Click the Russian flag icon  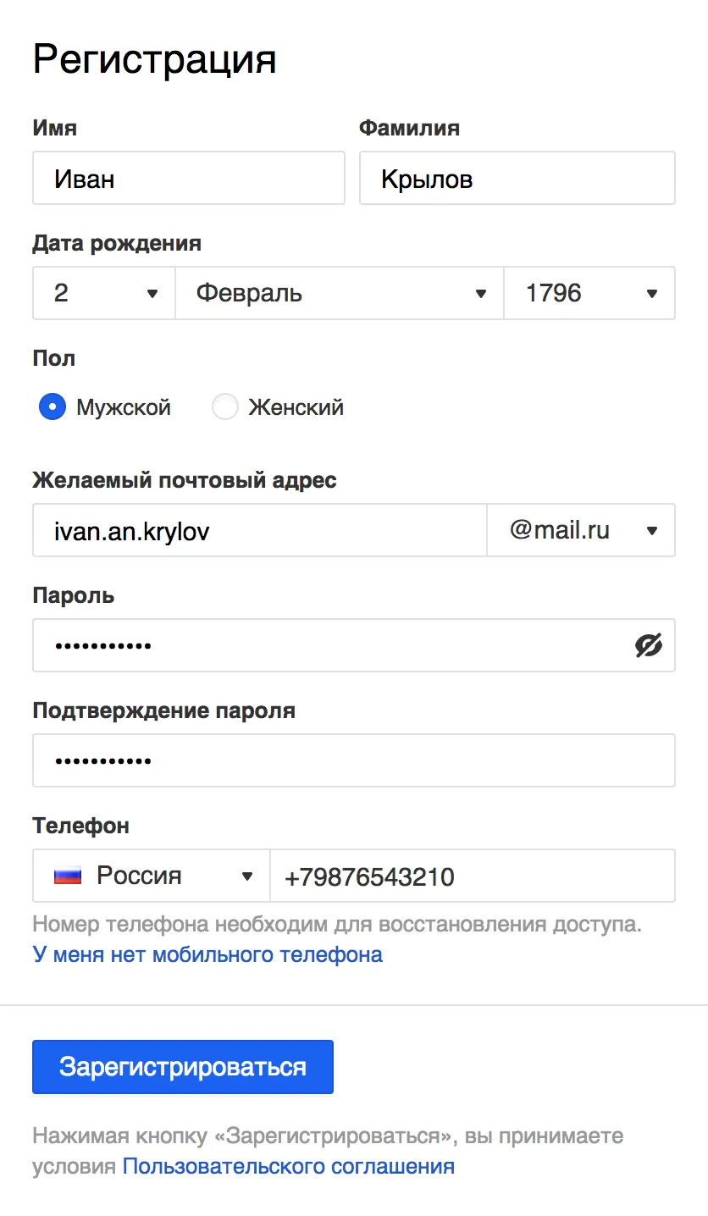pyautogui.click(x=68, y=876)
